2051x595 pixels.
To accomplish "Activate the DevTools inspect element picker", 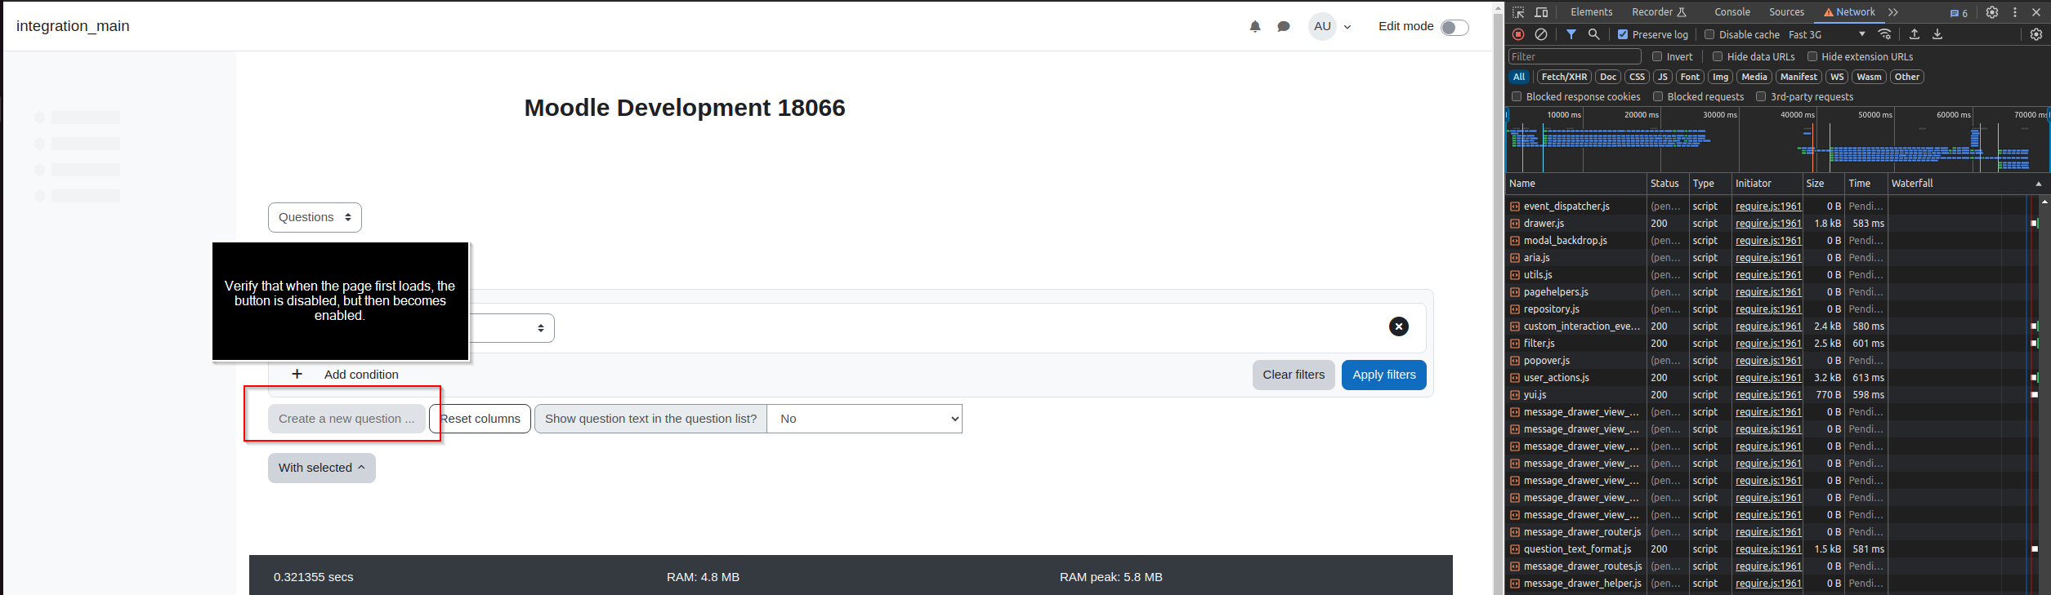I will (1518, 12).
